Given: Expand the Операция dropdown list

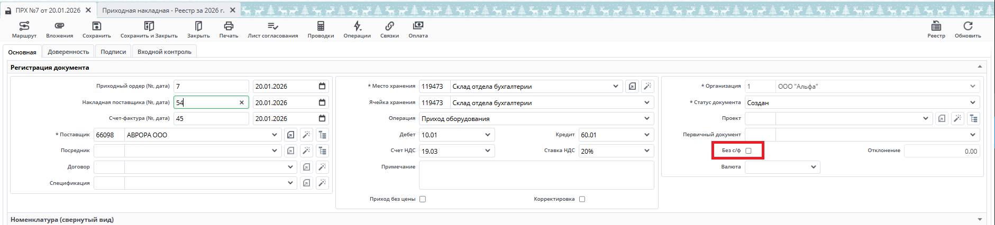Looking at the screenshot, I should pos(646,119).
